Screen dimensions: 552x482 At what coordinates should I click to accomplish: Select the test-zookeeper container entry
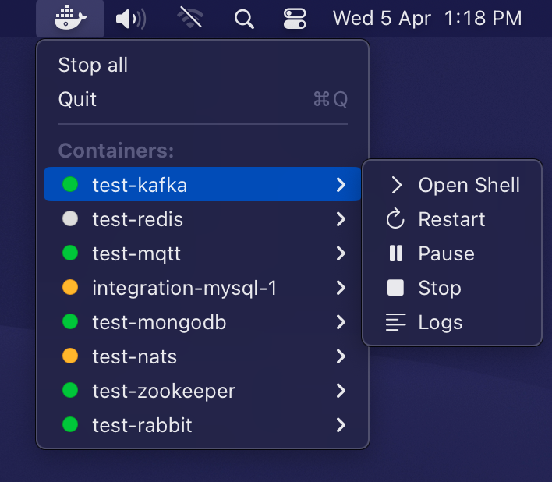pyautogui.click(x=203, y=391)
